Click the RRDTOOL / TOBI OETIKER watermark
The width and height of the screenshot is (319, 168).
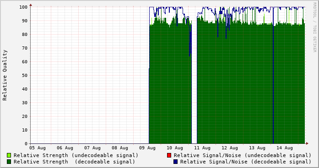point(314,27)
